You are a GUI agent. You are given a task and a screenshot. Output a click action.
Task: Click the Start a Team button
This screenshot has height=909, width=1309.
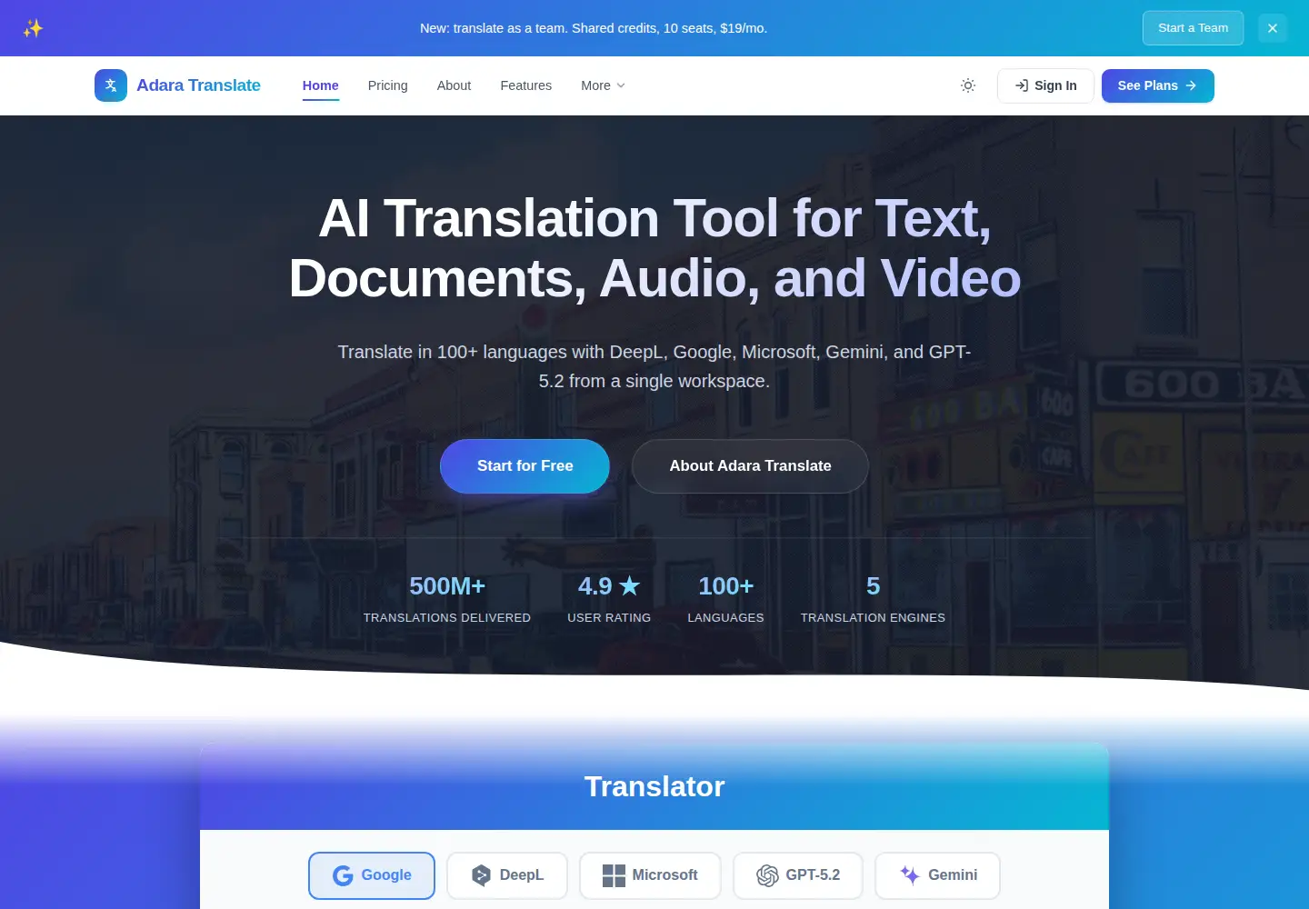point(1193,28)
